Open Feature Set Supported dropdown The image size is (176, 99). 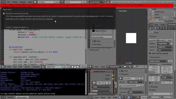tap(165, 47)
